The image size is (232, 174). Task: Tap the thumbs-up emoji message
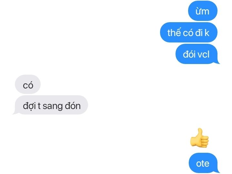(199, 138)
